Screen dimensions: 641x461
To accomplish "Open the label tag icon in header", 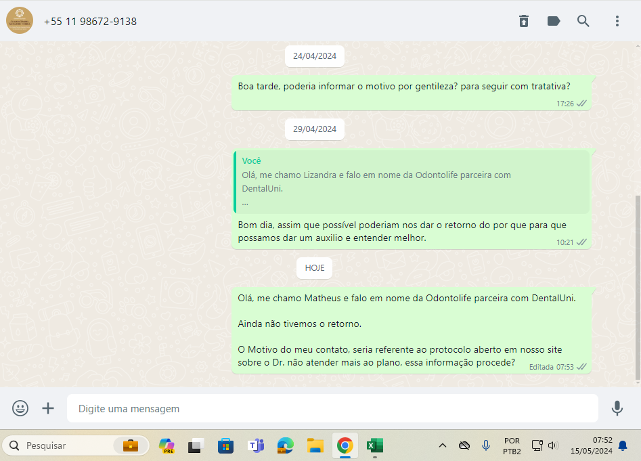I will coord(554,21).
